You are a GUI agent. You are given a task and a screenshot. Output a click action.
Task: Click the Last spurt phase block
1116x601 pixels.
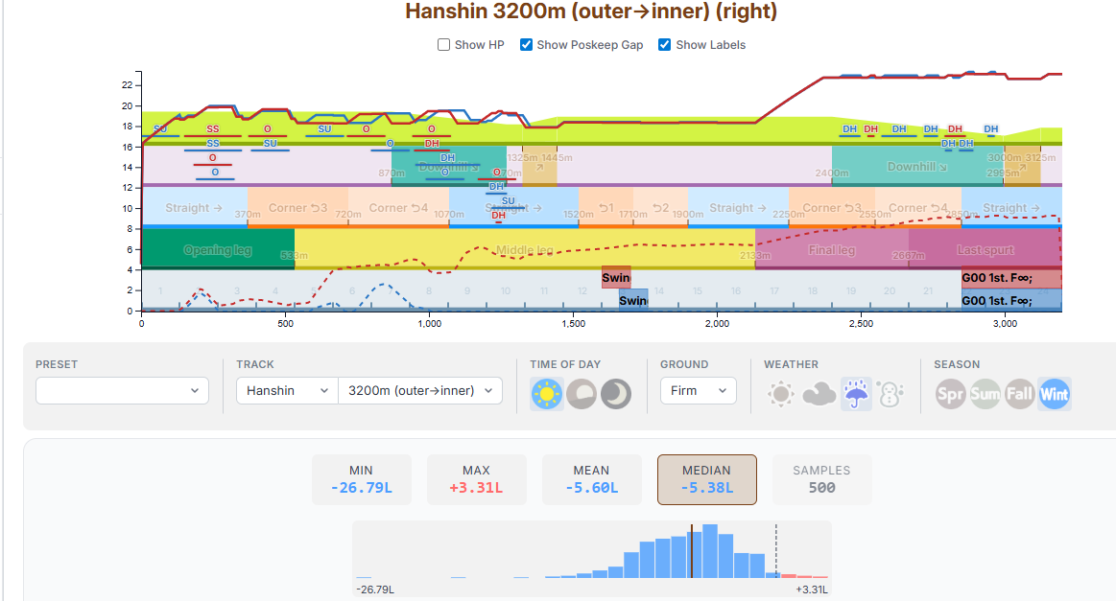(x=985, y=249)
